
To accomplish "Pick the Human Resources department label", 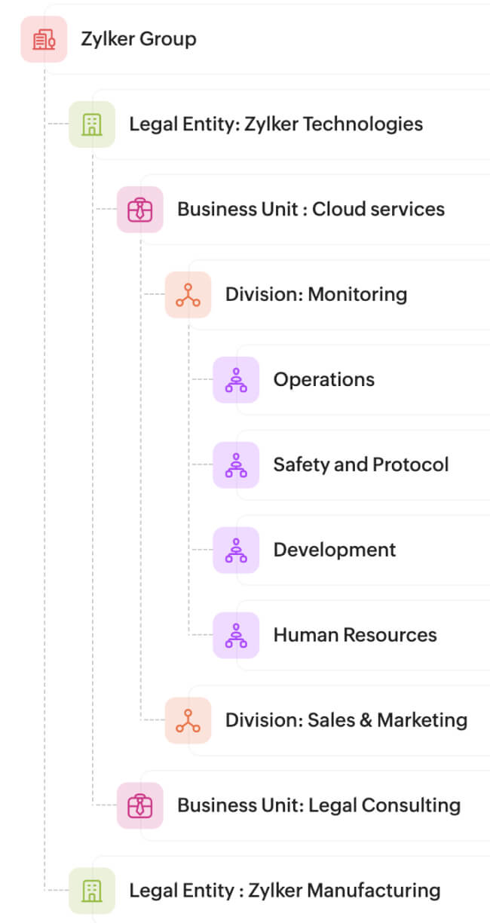I will point(354,636).
